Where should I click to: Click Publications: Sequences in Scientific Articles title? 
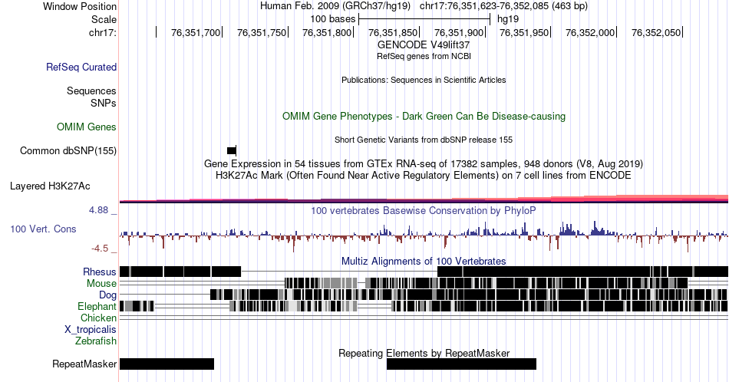coord(424,80)
